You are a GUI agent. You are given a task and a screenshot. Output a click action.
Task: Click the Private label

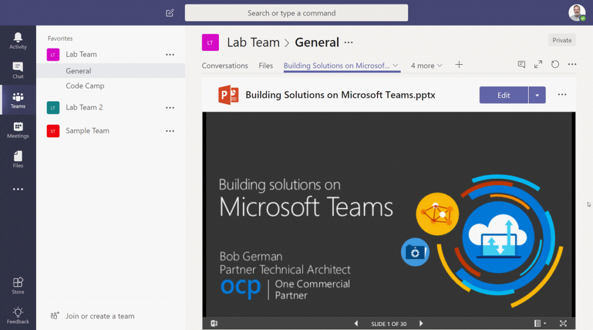(562, 40)
